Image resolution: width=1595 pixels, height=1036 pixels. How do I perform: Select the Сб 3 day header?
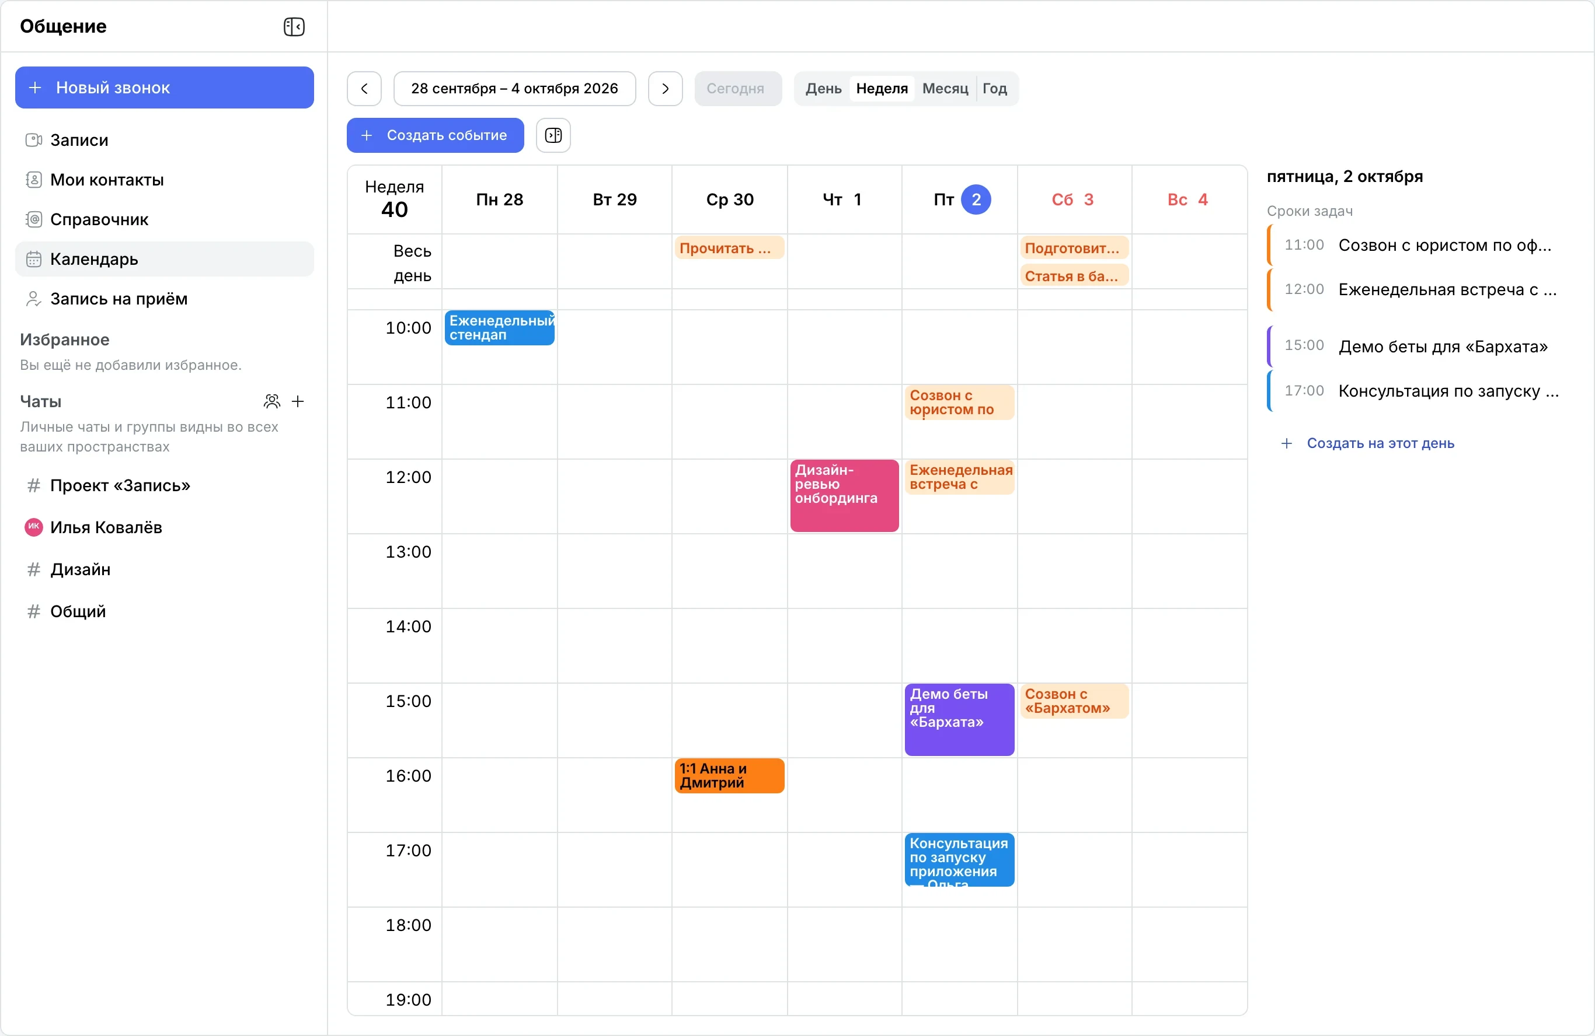(x=1074, y=199)
